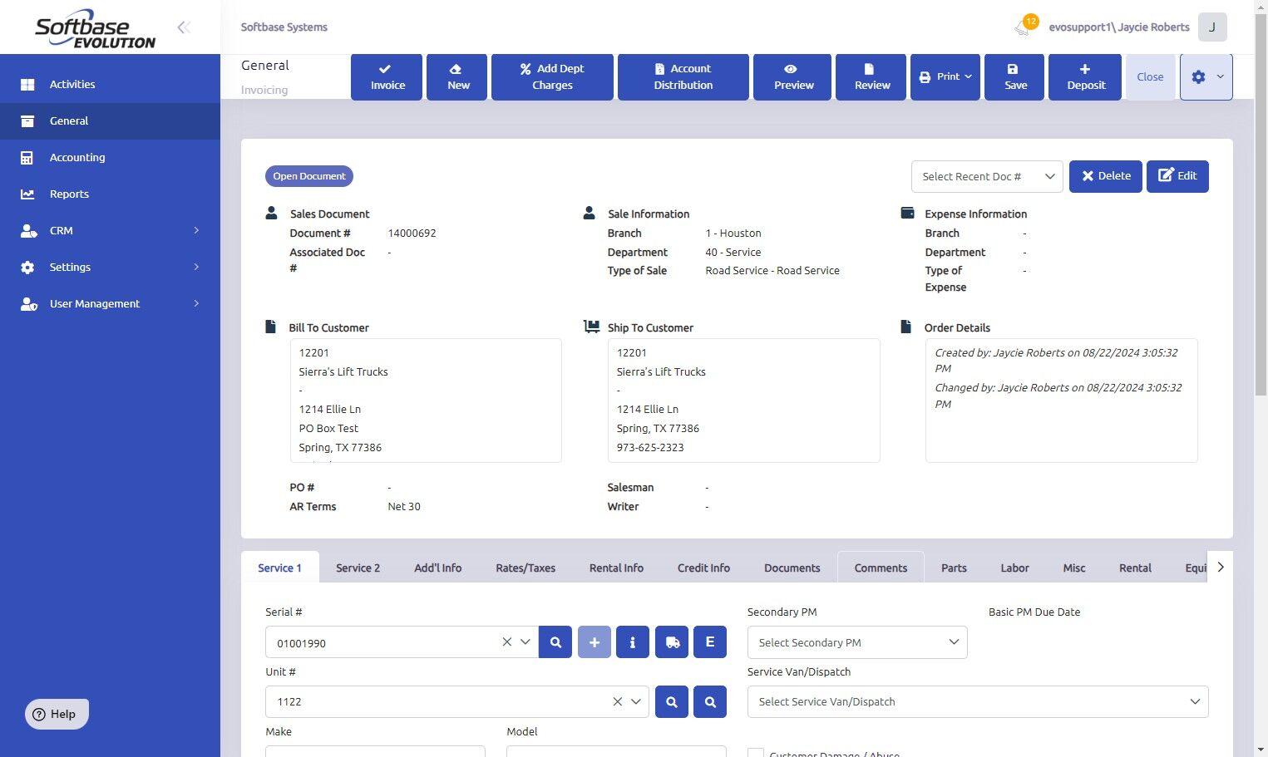Screen dimensions: 1268x757
Task: Open the Serial # dropdown list arrow
Action: point(525,642)
